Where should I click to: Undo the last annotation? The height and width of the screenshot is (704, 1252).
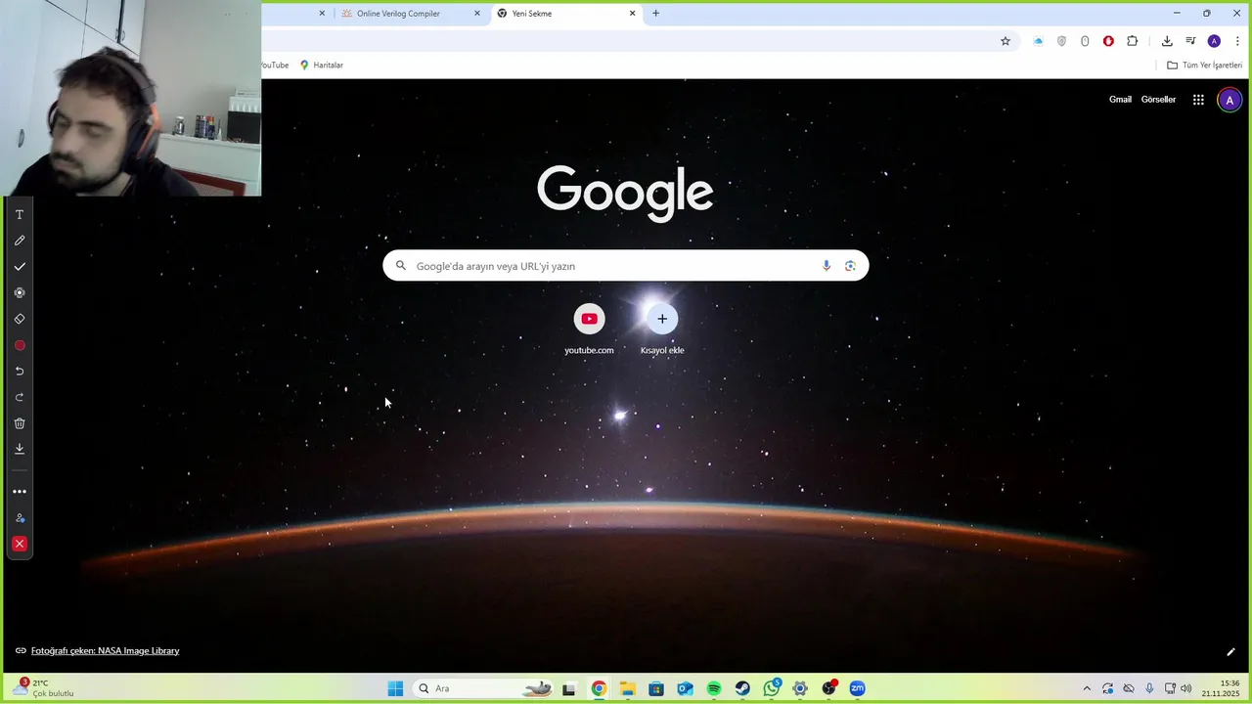point(19,372)
